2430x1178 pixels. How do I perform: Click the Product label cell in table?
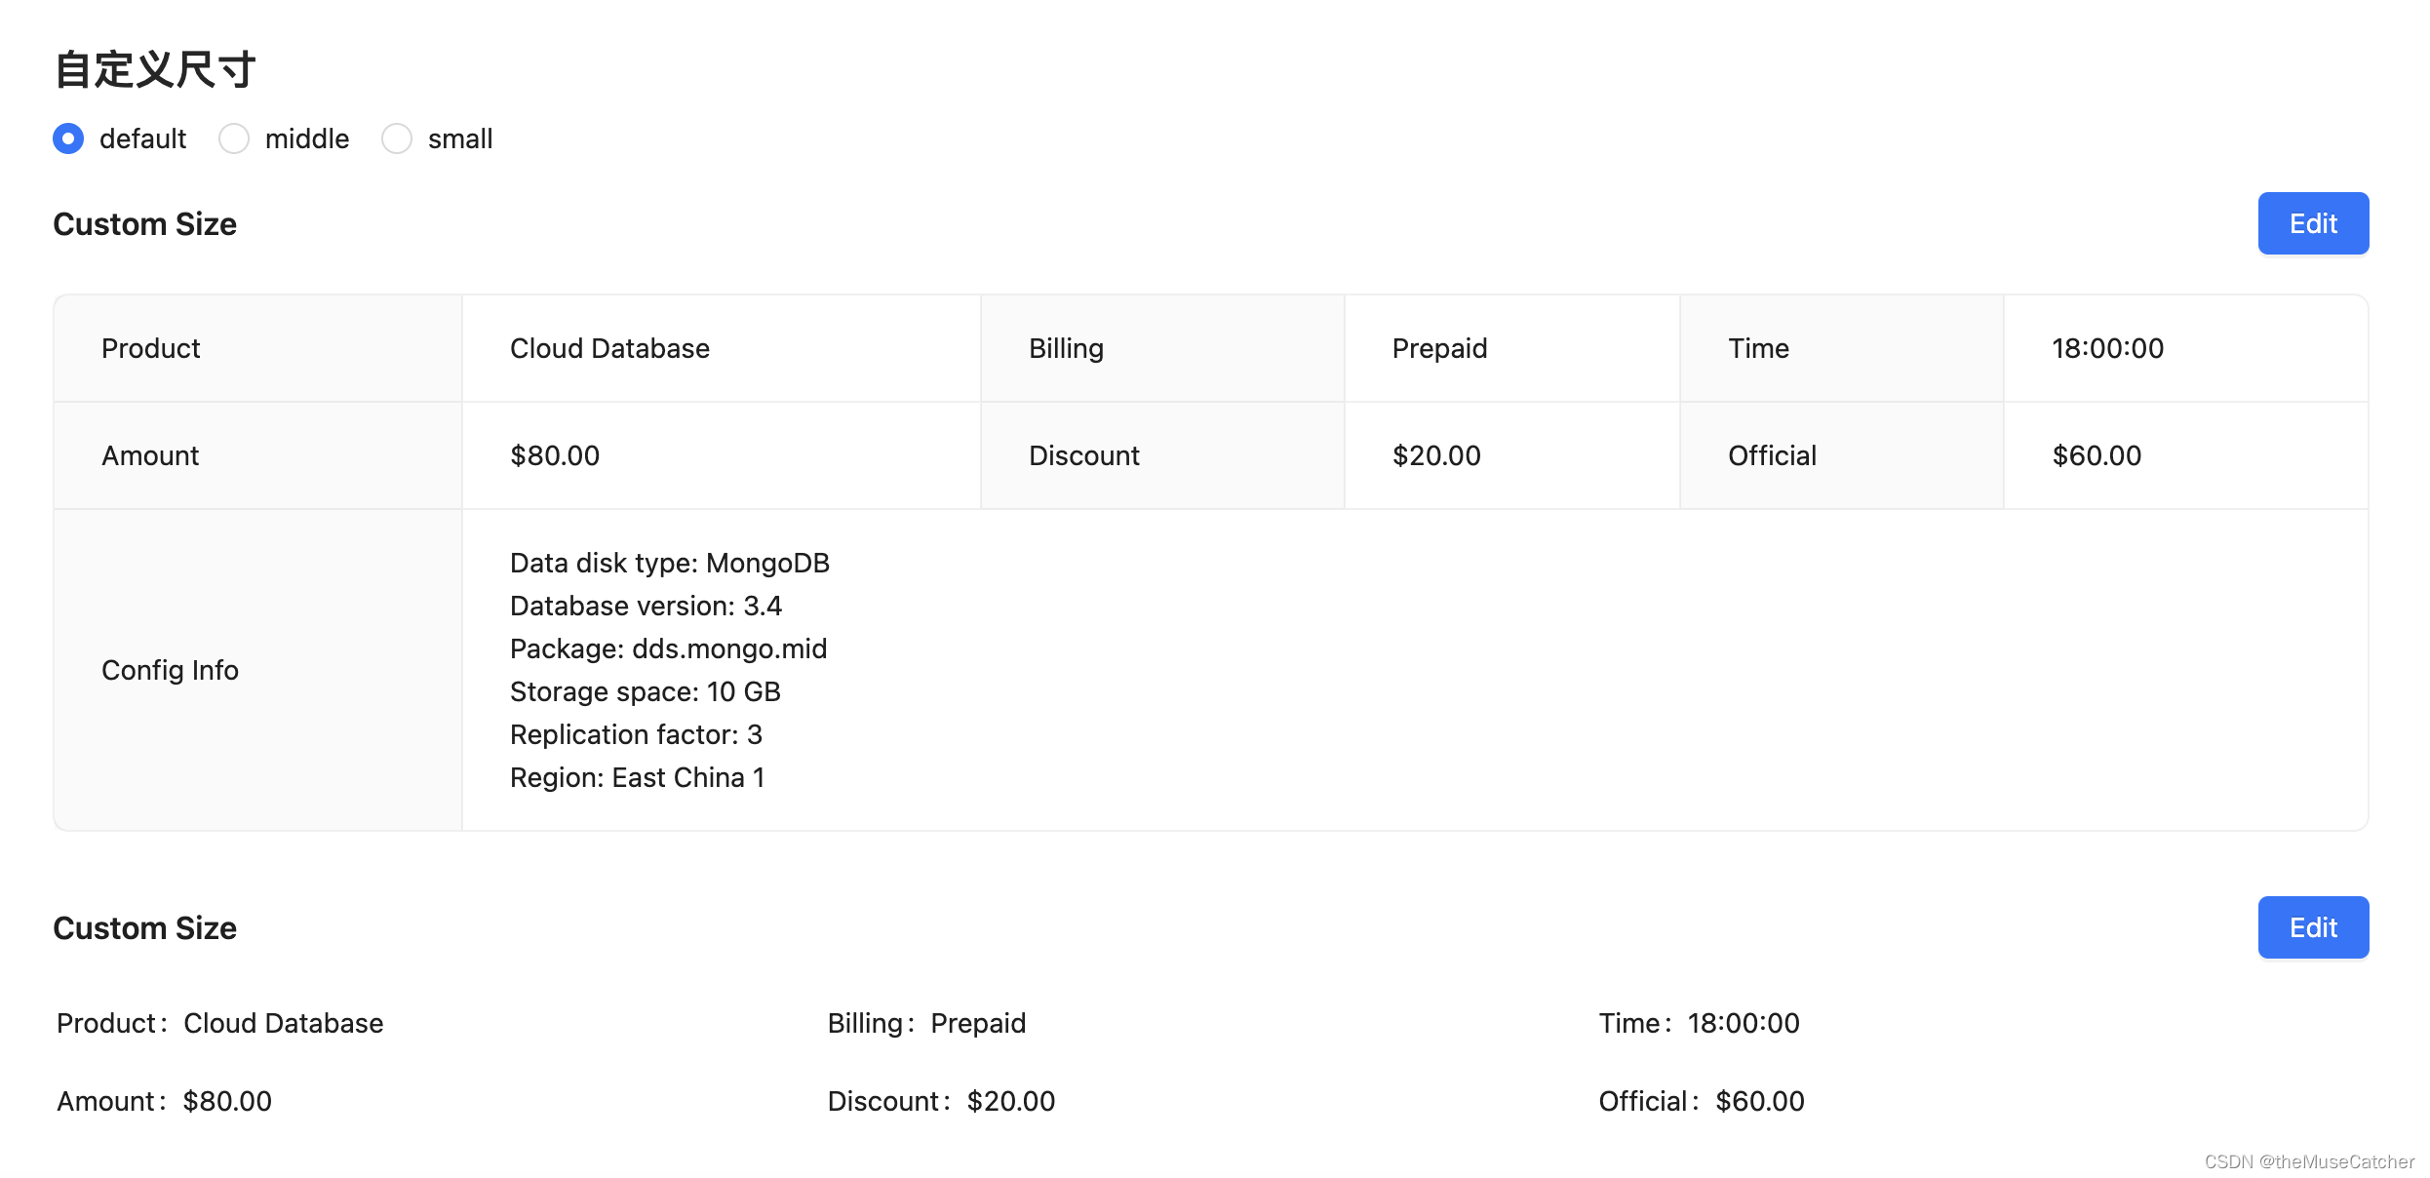point(258,348)
